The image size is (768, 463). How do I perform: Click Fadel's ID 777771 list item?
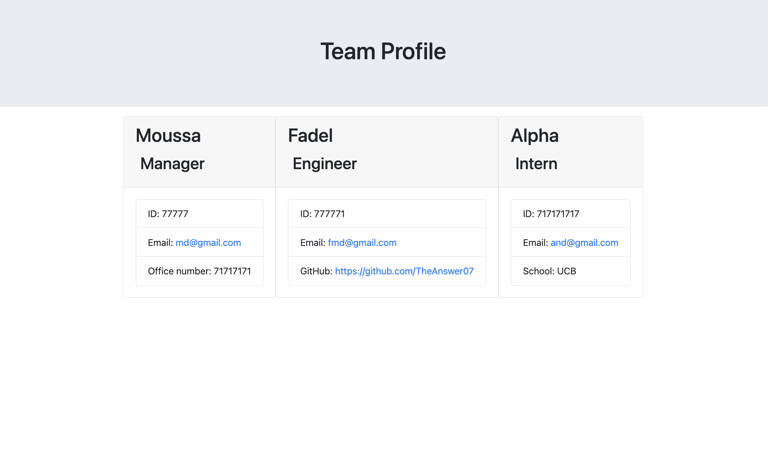(x=386, y=214)
